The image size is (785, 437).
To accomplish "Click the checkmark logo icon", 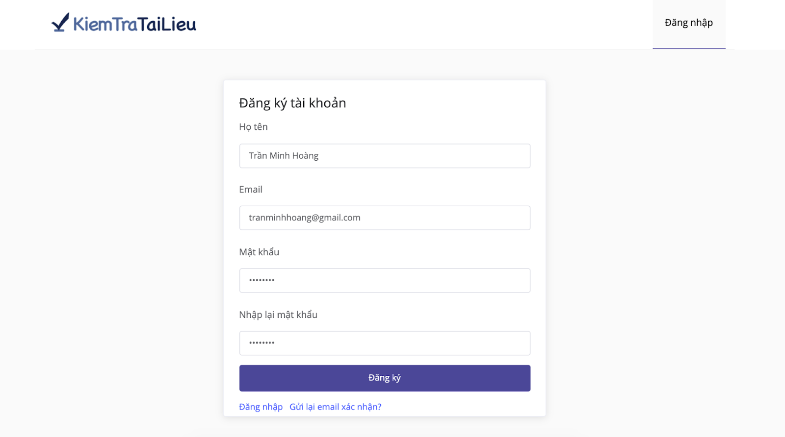I will tap(60, 23).
